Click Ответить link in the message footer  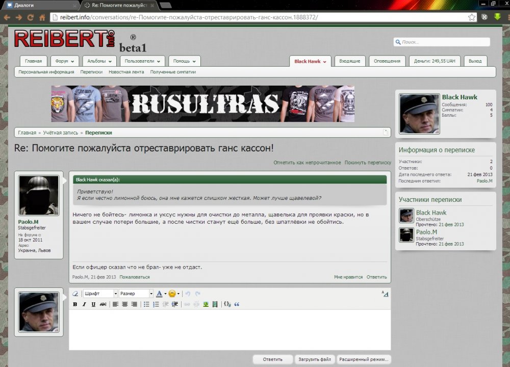(x=377, y=277)
